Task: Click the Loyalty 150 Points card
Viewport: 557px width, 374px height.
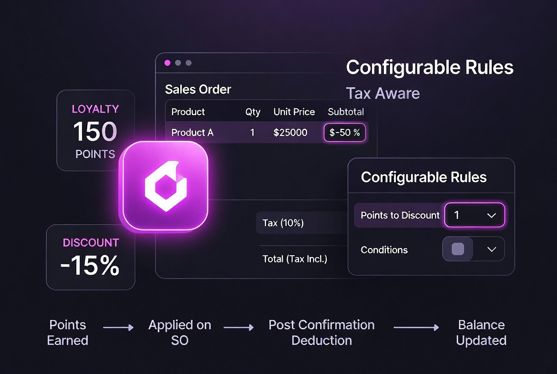Action: (95, 130)
